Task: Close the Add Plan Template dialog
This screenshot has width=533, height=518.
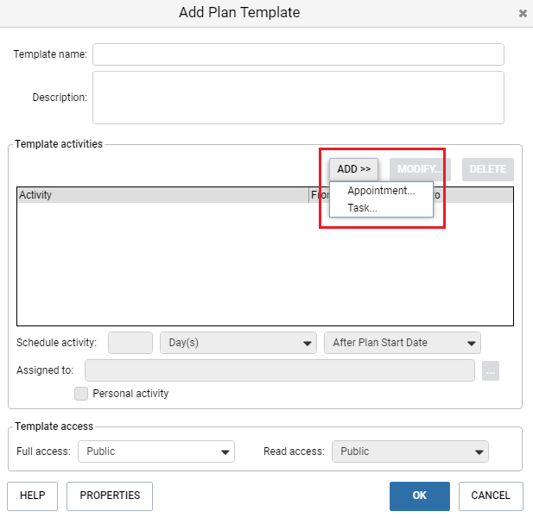Action: pyautogui.click(x=523, y=13)
